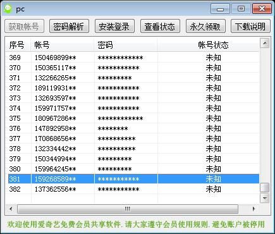Sort by 帐号 column header
The width and height of the screenshot is (275, 234).
coord(63,45)
